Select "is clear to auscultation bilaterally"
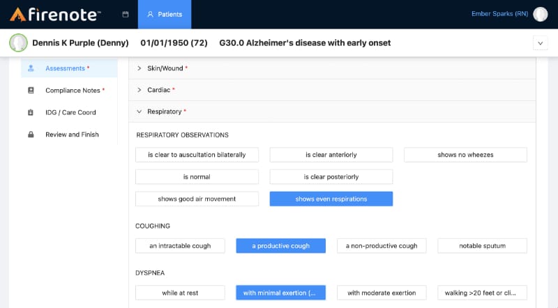Screen dimensions: 558x308 197,155
